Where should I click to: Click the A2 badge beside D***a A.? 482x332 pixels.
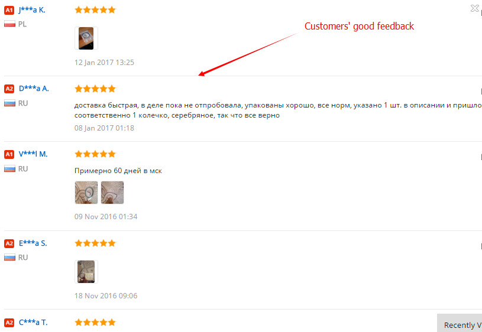[x=9, y=89]
